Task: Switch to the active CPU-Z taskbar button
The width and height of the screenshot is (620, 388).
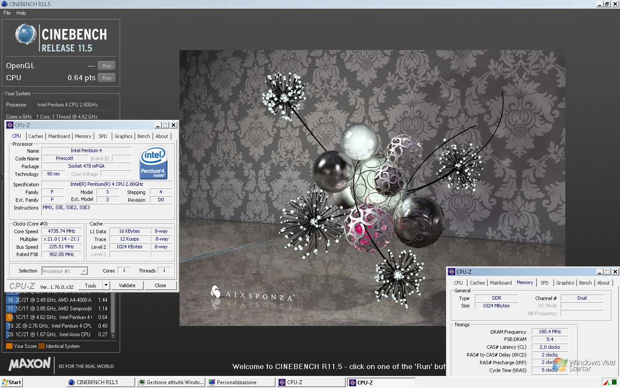Action: pos(381,382)
